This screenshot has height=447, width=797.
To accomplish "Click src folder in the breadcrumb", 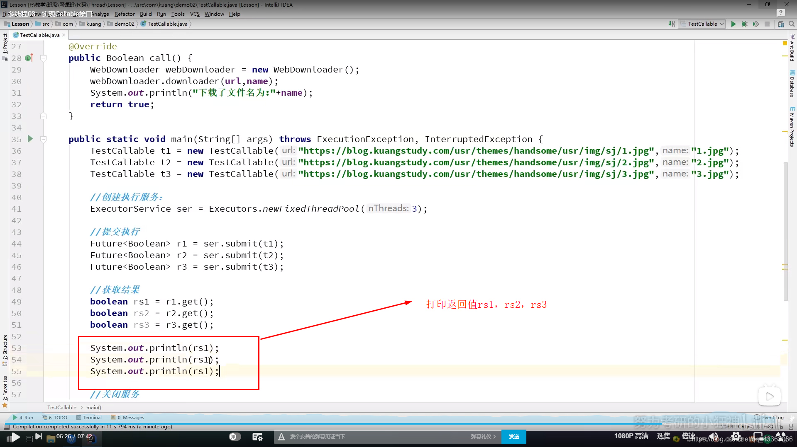I will coord(42,24).
